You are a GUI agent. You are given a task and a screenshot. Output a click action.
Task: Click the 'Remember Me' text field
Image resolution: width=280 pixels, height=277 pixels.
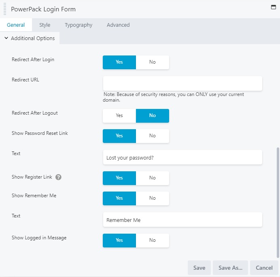click(182, 219)
